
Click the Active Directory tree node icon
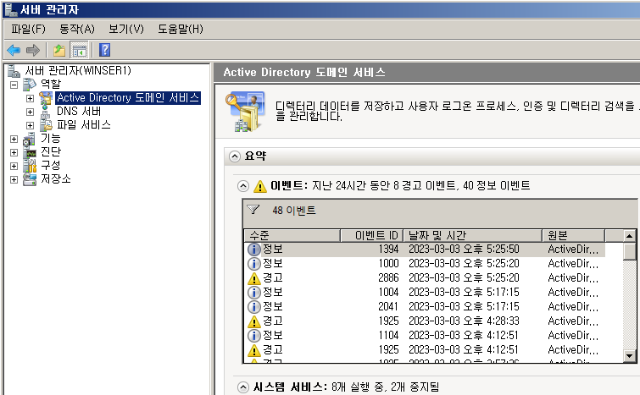(46, 98)
